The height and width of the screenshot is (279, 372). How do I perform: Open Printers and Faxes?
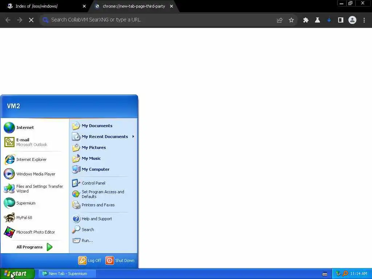pyautogui.click(x=104, y=205)
